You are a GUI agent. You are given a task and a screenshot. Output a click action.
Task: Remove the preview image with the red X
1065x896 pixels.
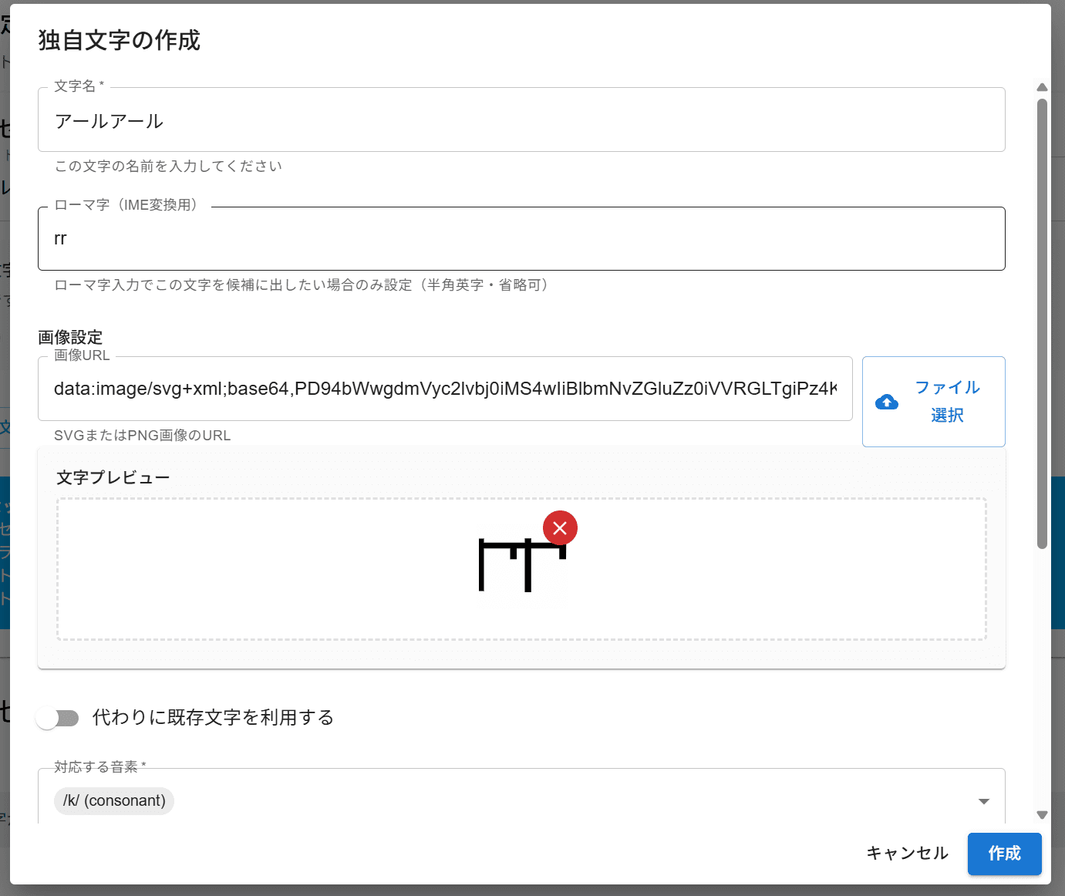560,528
